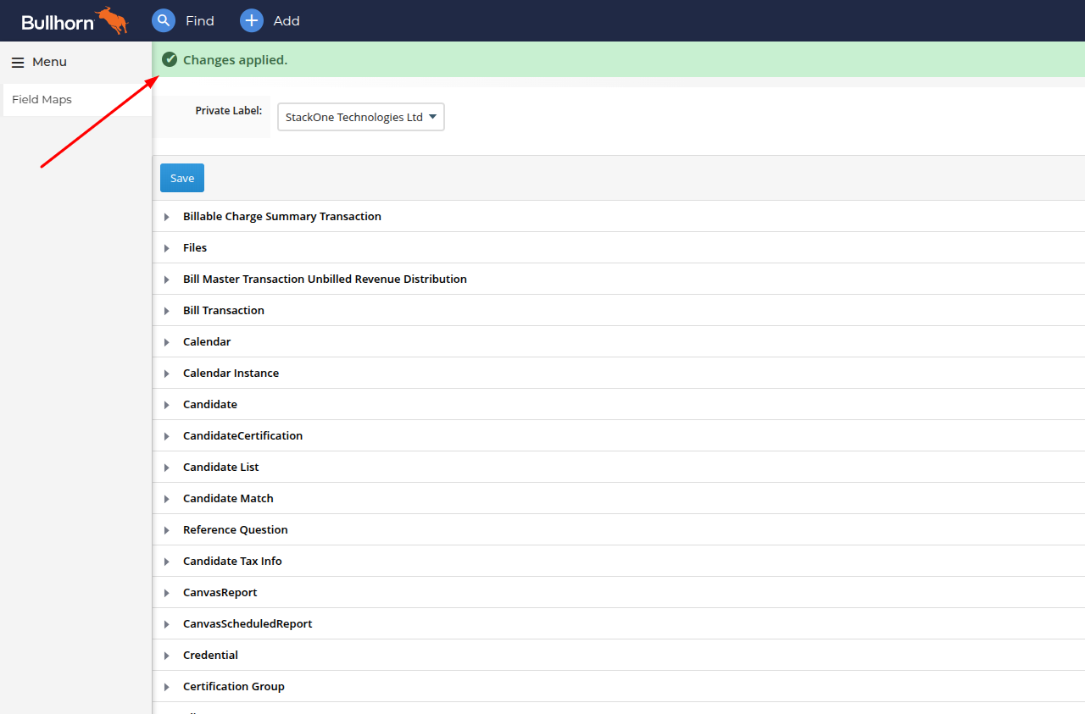Open the Find magnifier icon

(x=164, y=20)
